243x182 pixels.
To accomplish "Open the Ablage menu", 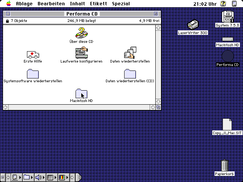I will (x=24, y=4).
